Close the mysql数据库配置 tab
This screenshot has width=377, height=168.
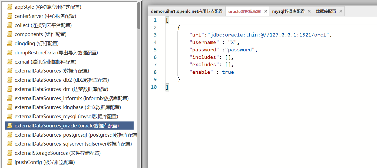309,11
